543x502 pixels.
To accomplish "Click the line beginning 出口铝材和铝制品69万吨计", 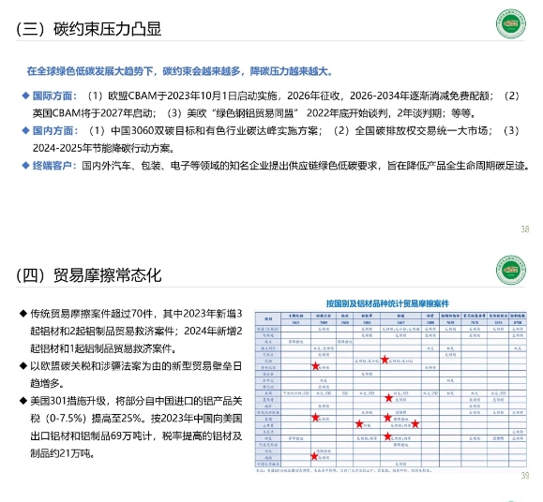I will pos(136,436).
